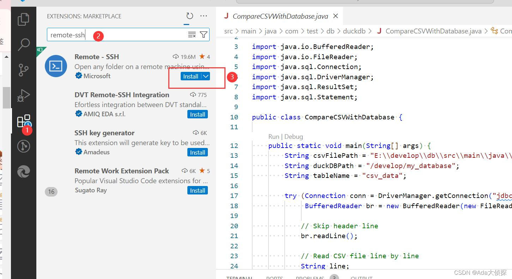Click the Sugato Ray publisher name

pyautogui.click(x=91, y=190)
